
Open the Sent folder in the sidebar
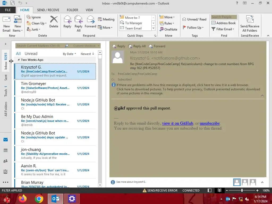coord(6,78)
